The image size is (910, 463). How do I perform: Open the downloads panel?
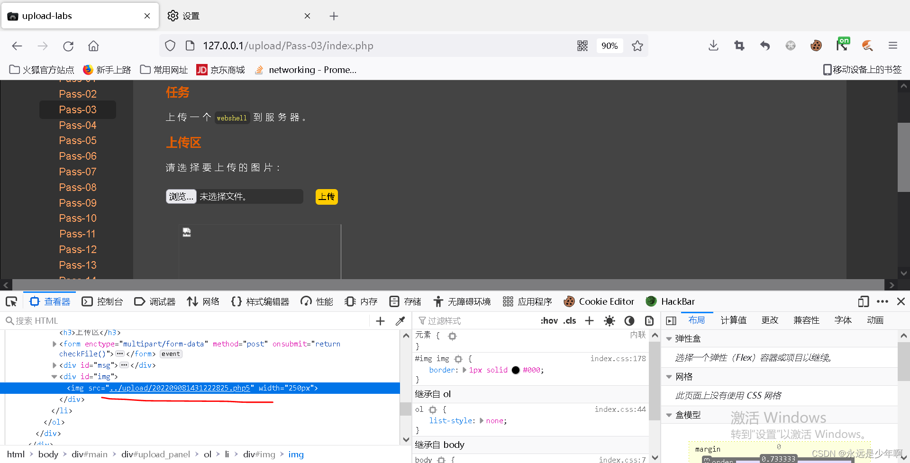point(713,45)
